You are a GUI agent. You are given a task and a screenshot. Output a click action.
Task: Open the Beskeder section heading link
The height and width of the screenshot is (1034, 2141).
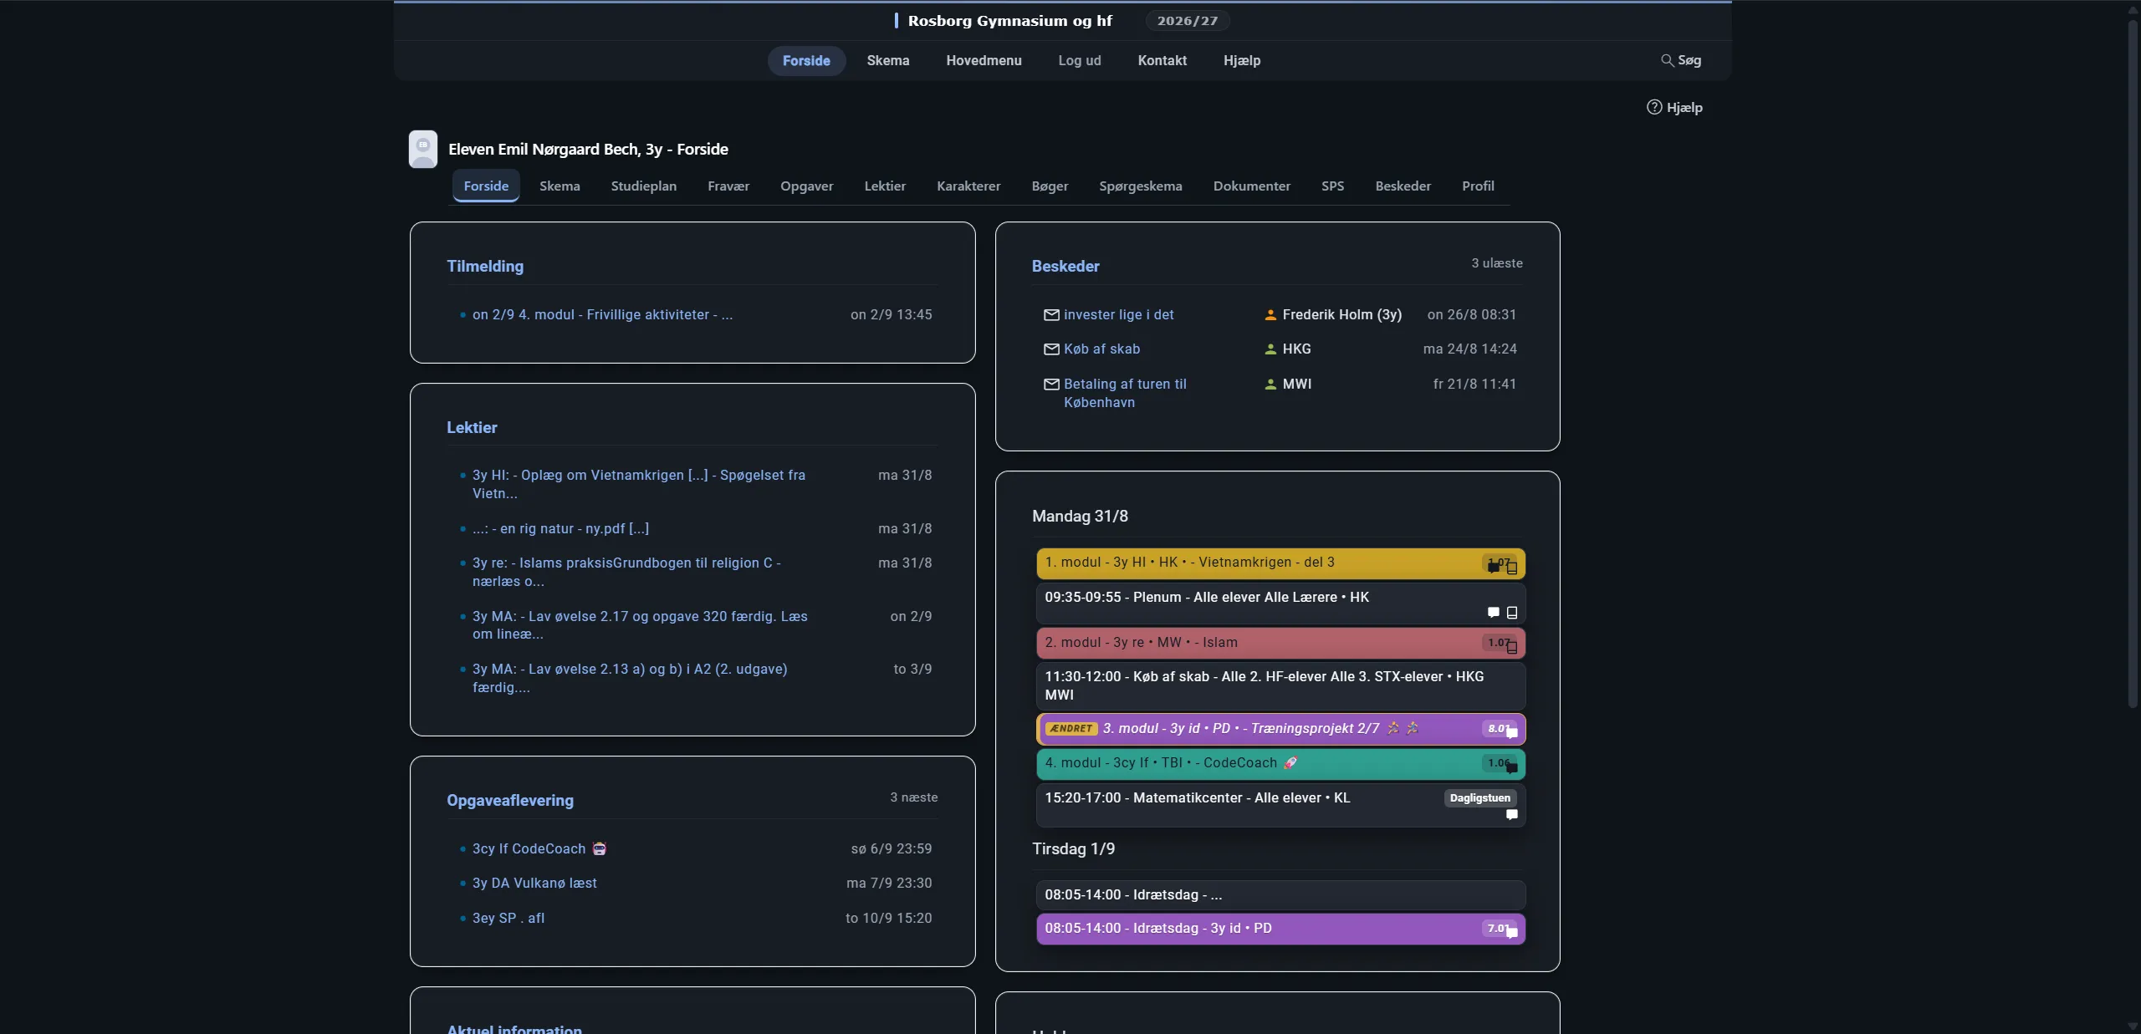point(1065,266)
